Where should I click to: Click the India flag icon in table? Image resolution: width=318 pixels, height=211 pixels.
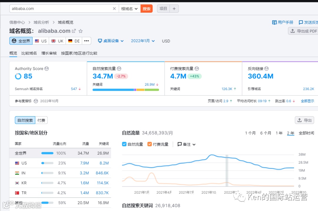coord(17,173)
